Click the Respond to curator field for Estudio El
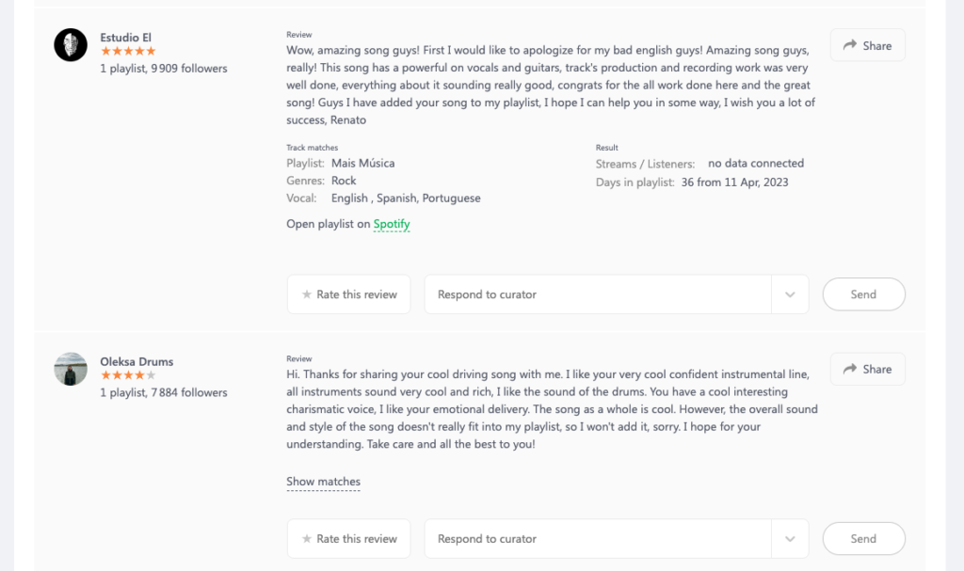The width and height of the screenshot is (964, 571). 598,294
